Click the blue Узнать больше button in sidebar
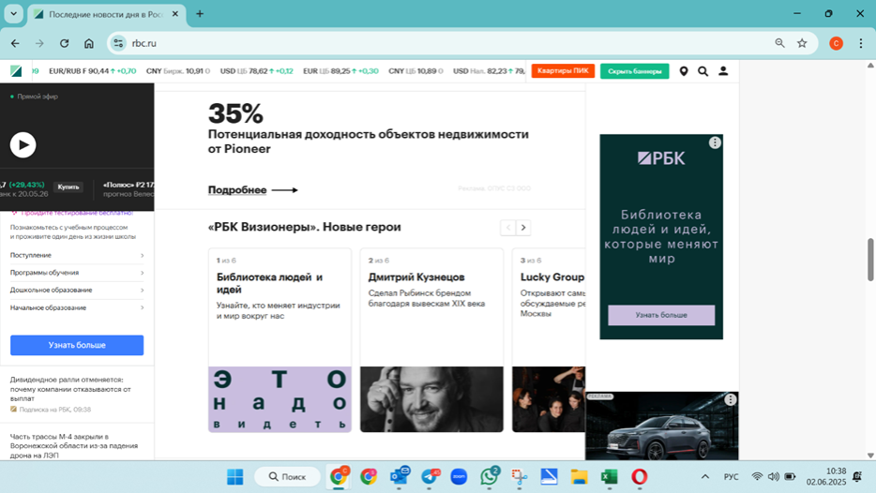The width and height of the screenshot is (876, 493). [x=77, y=345]
